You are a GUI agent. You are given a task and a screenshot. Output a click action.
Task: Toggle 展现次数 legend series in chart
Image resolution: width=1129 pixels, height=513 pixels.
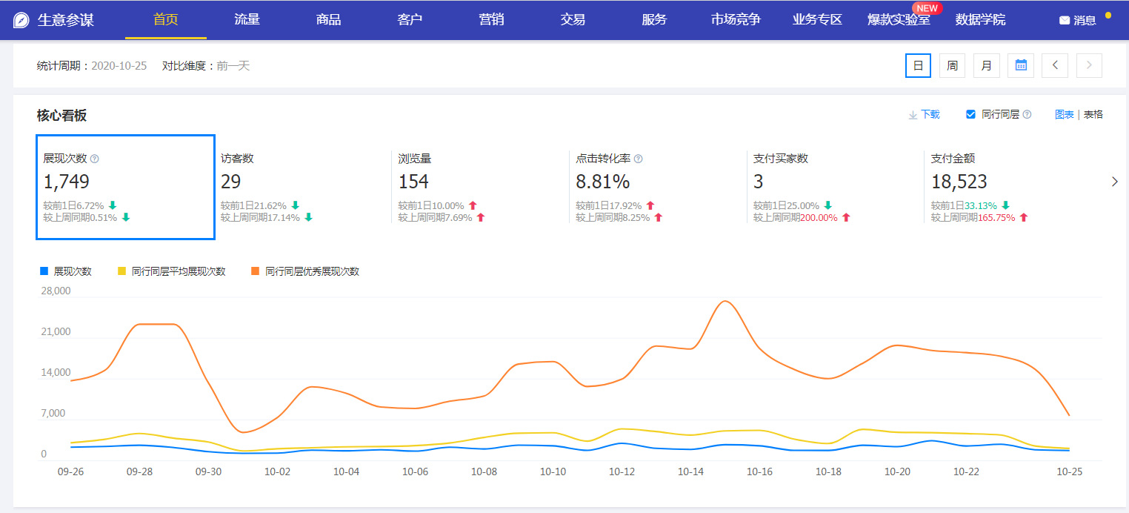pyautogui.click(x=65, y=271)
